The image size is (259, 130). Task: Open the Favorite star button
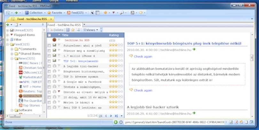coord(55,13)
